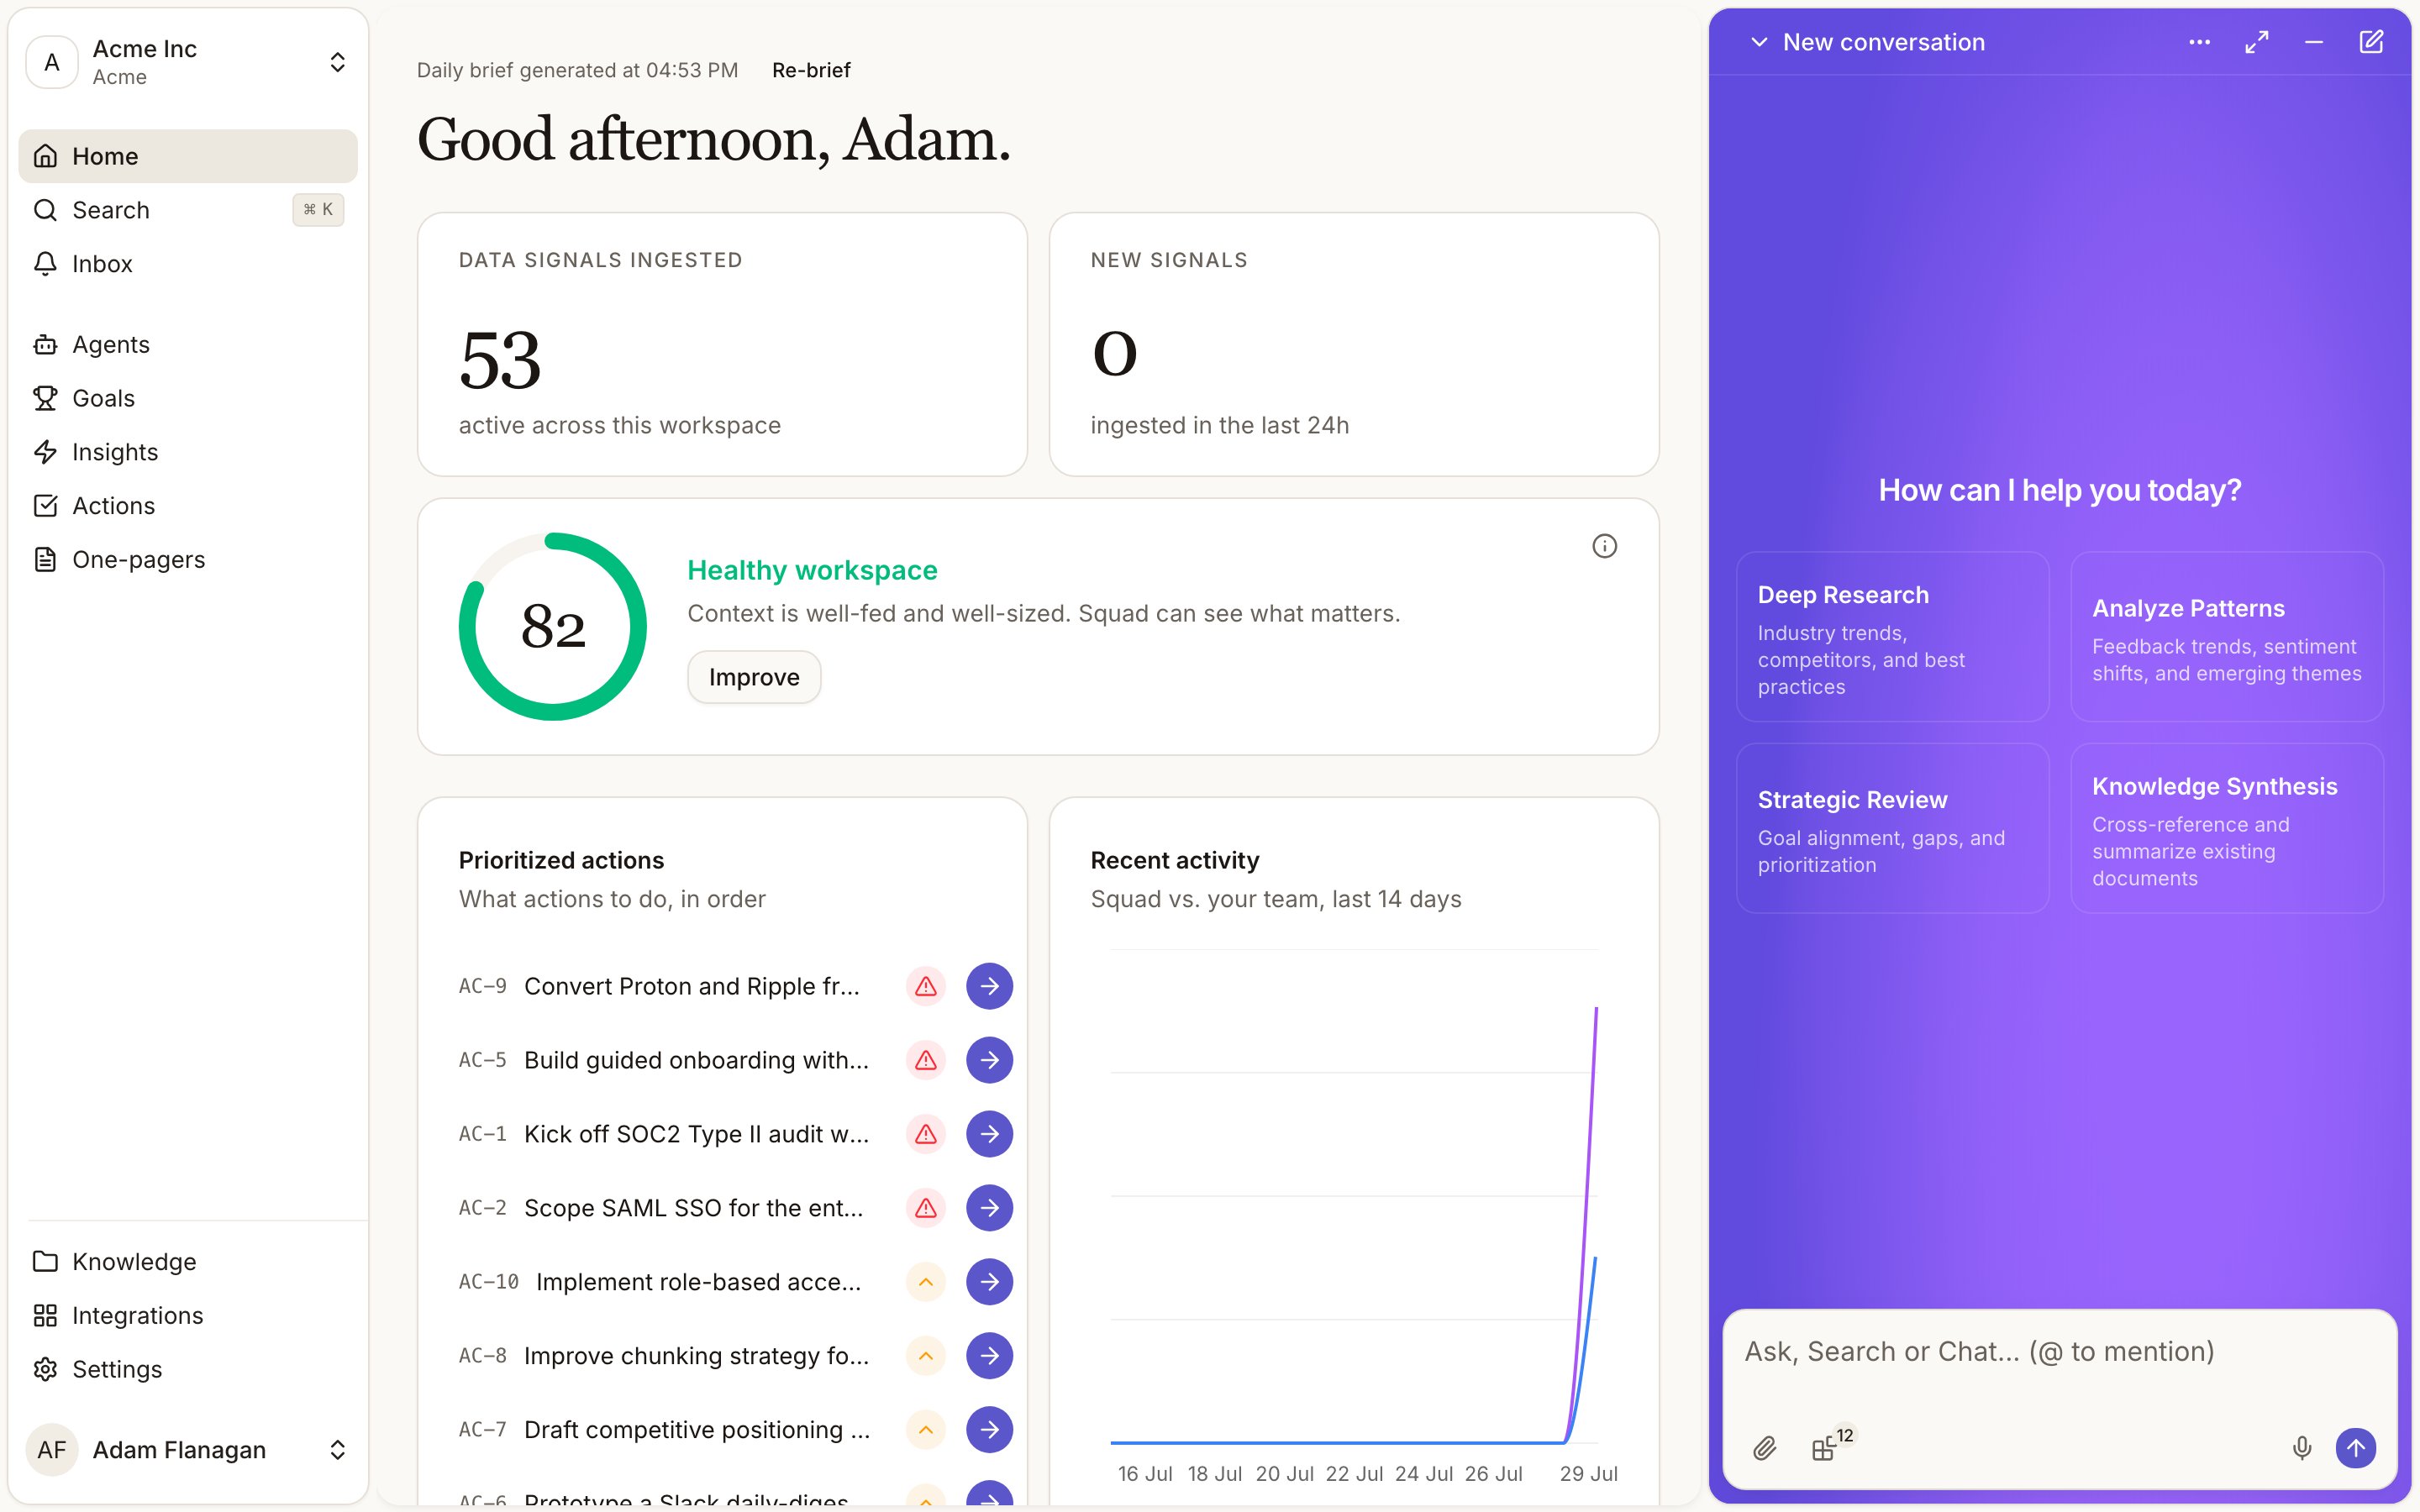Open the Home page in sidebar
Viewport: 2420px width, 1512px height.
187,156
